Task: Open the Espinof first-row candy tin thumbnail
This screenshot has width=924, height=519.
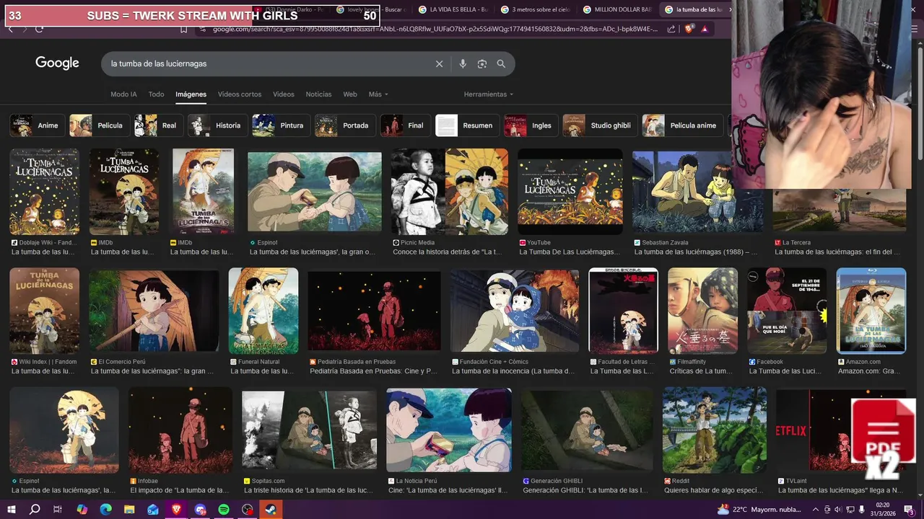Action: [x=315, y=192]
